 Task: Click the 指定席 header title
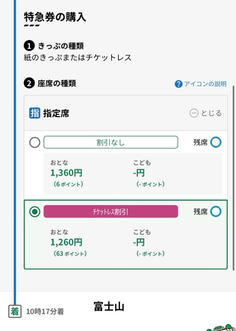click(56, 113)
